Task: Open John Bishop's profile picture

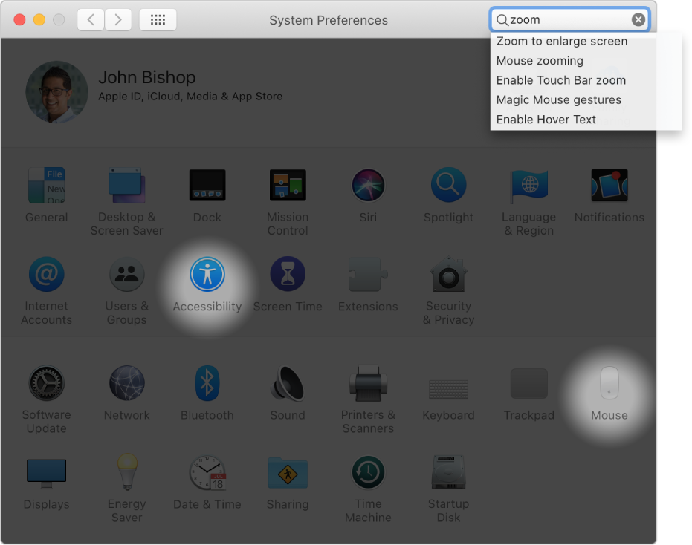Action: 57,92
